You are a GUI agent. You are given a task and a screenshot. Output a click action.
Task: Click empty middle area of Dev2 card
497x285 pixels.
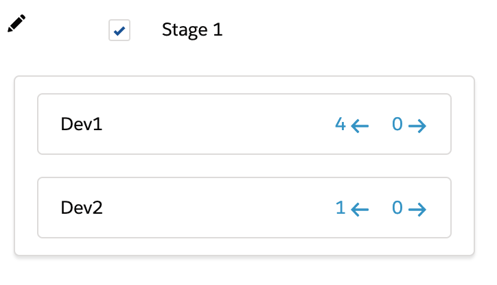coord(216,208)
